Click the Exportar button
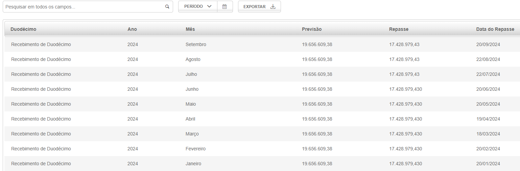 coord(259,6)
